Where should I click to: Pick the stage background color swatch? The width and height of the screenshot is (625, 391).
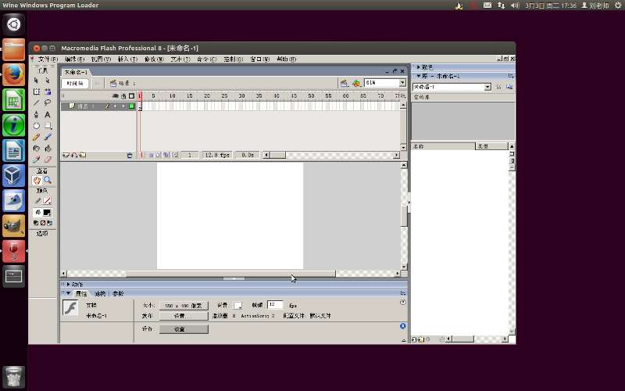point(237,305)
